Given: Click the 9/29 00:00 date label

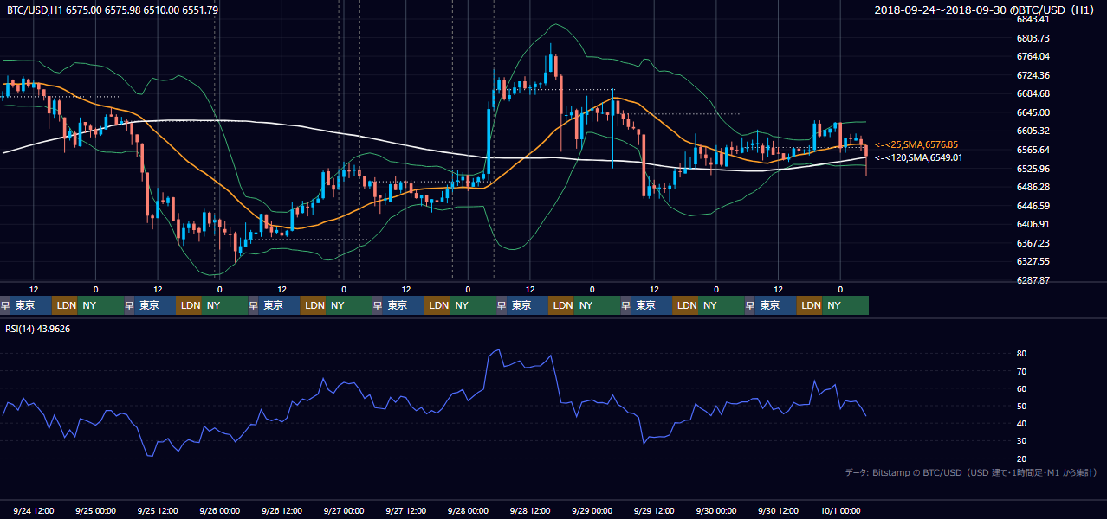Looking at the screenshot, I should 592,511.
